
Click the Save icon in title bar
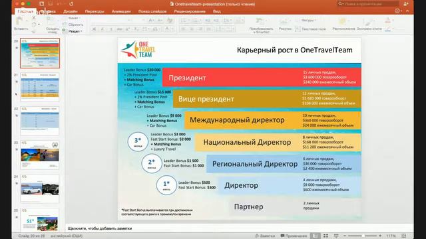[x=51, y=4]
